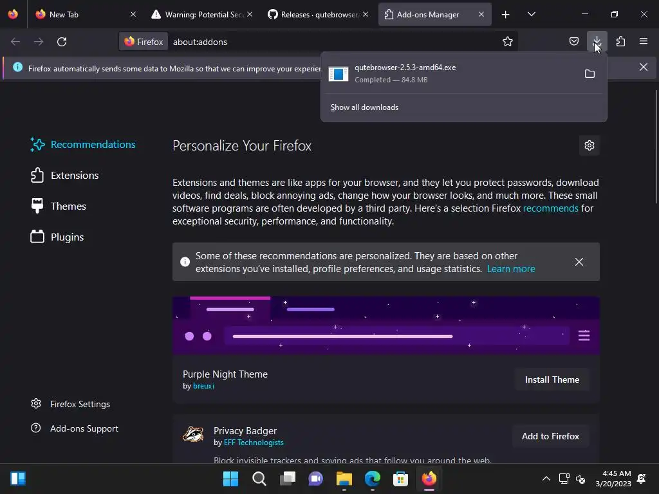Click the network status tray icon
Image resolution: width=659 pixels, height=494 pixels.
564,479
